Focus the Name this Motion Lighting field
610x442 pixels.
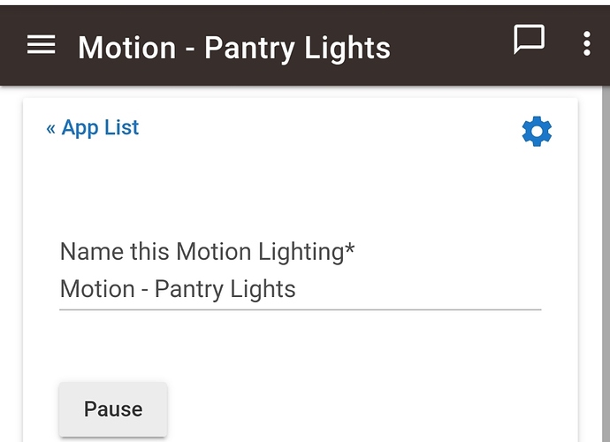tap(300, 289)
